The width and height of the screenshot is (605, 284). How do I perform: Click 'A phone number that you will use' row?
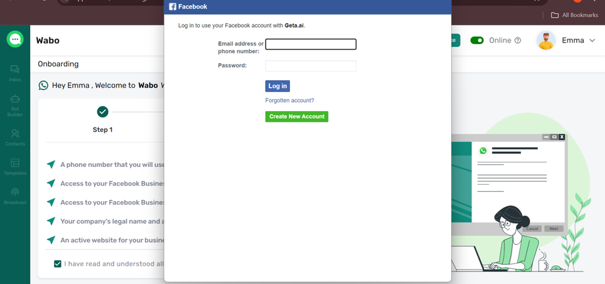[106, 165]
